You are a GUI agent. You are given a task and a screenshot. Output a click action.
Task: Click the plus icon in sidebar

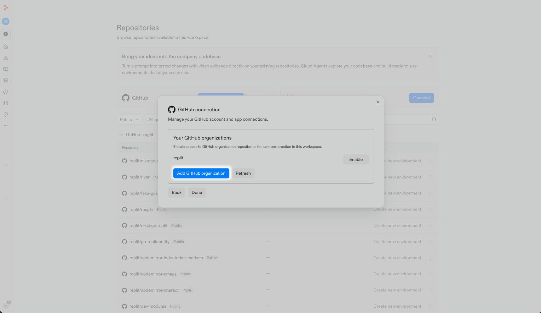(x=6, y=34)
